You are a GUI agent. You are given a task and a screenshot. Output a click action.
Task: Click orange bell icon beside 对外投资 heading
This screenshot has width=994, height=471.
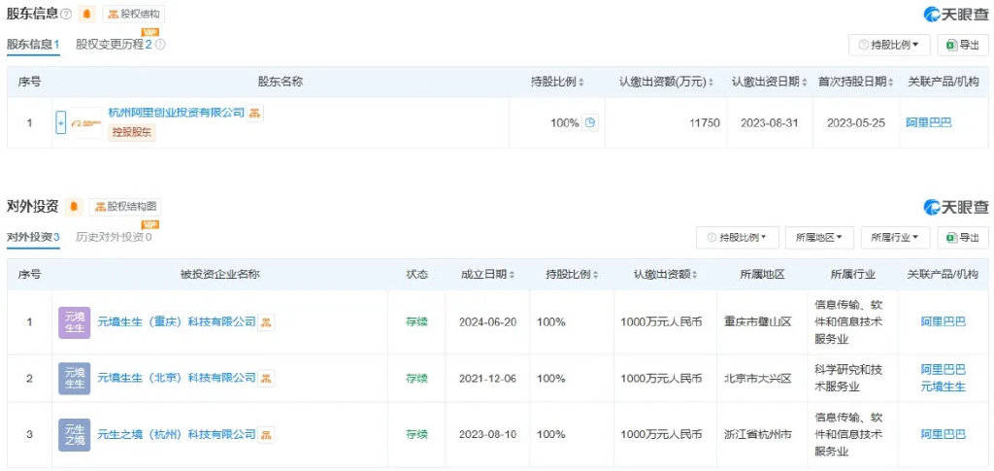pos(74,206)
